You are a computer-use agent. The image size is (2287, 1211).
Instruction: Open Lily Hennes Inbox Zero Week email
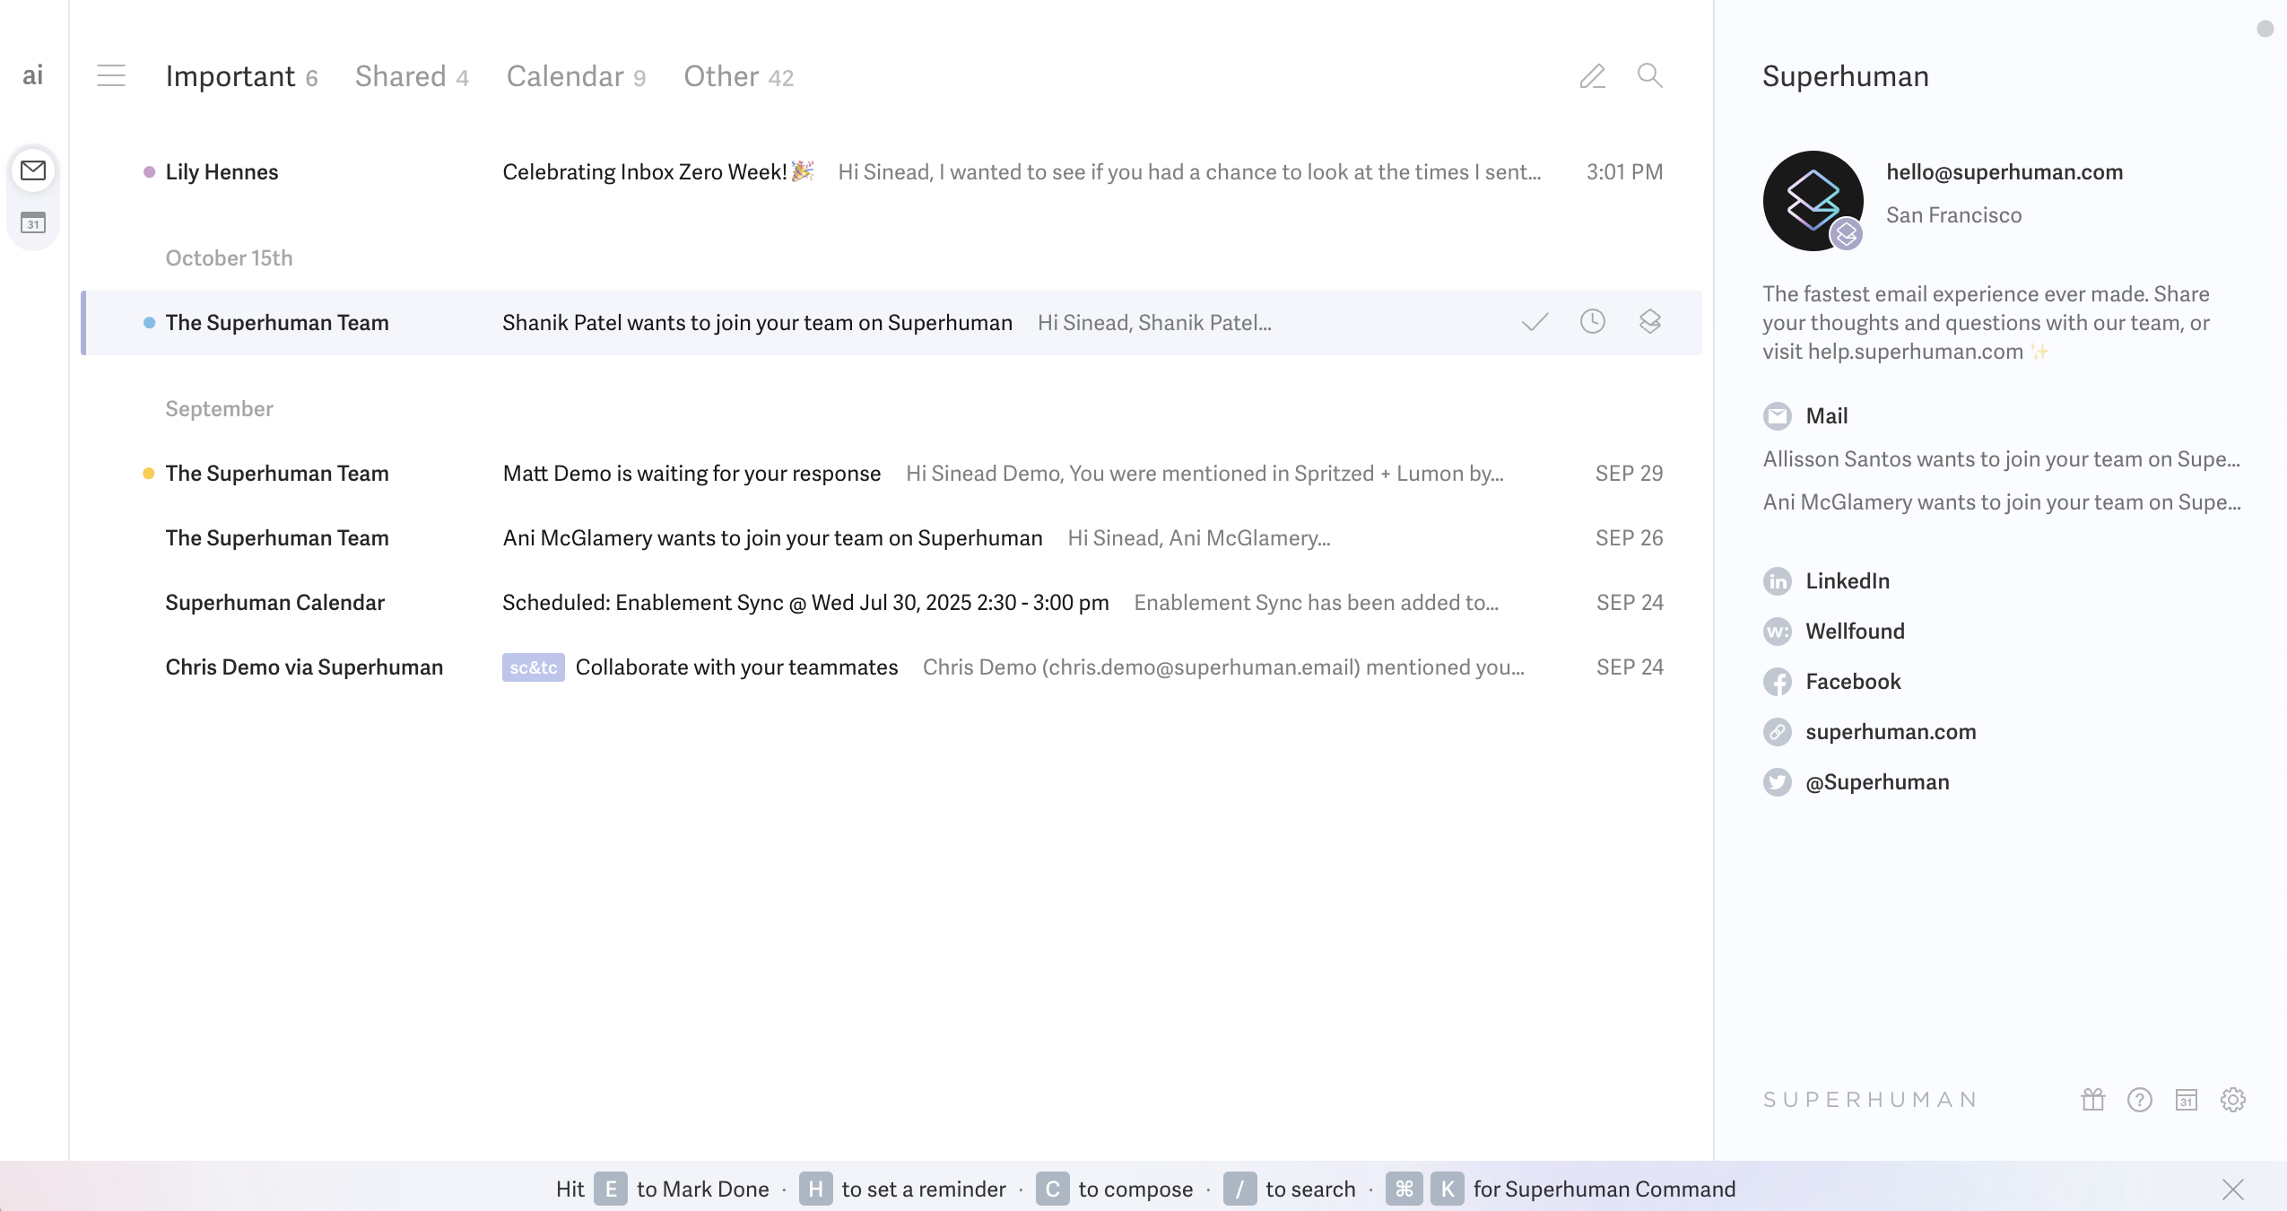[x=658, y=172]
